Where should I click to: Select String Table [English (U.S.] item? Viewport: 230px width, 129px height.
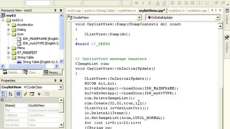pyautogui.click(x=41, y=62)
